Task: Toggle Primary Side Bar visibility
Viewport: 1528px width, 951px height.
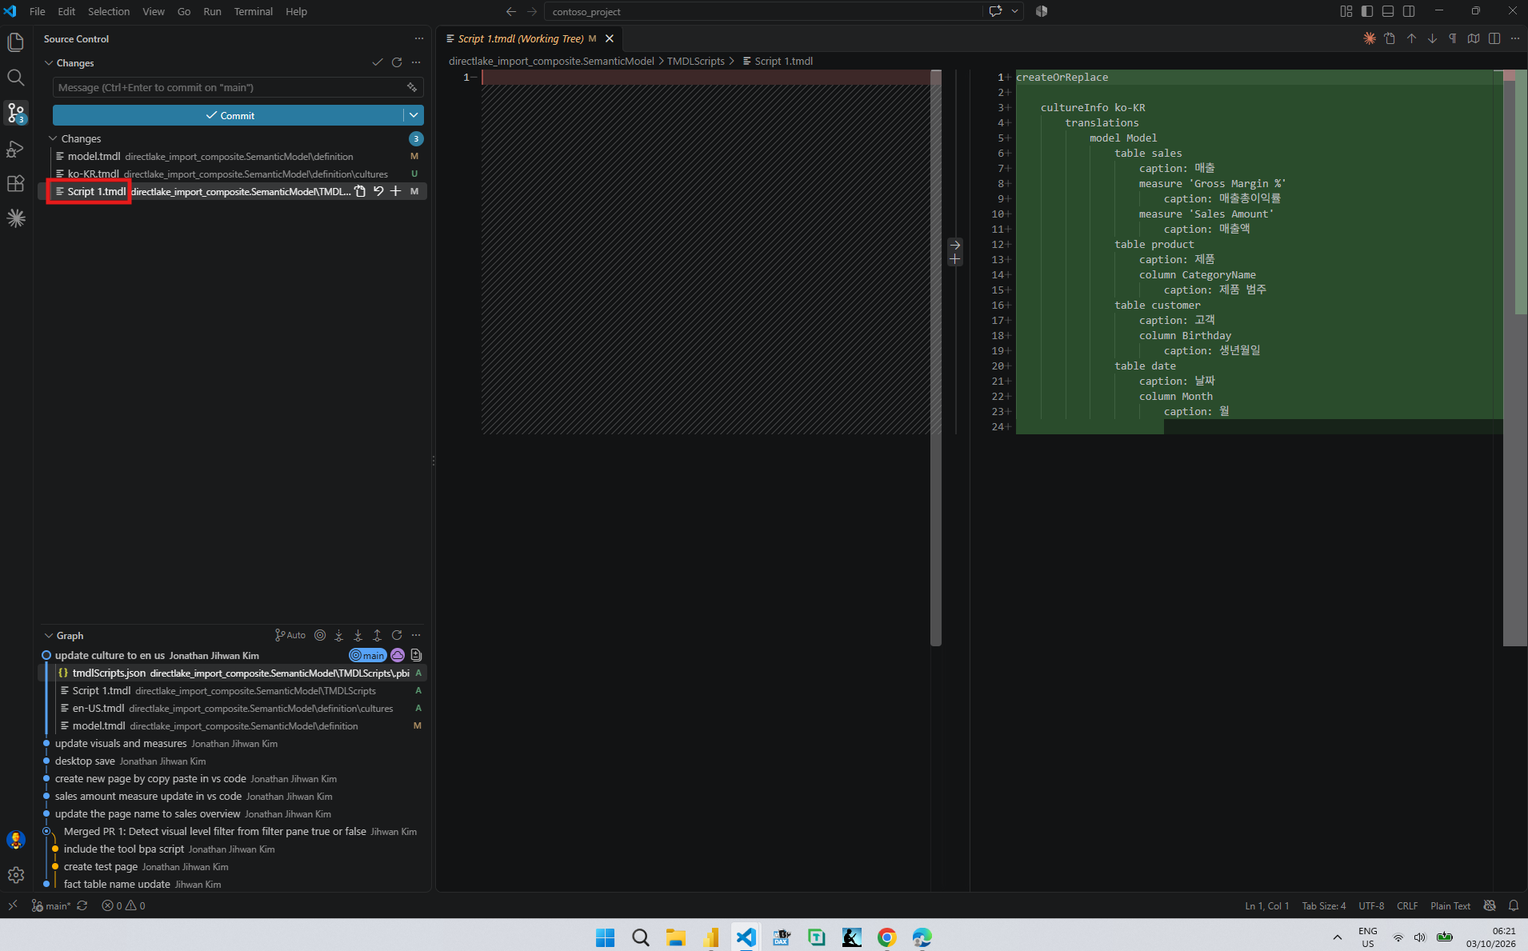Action: pos(1367,11)
